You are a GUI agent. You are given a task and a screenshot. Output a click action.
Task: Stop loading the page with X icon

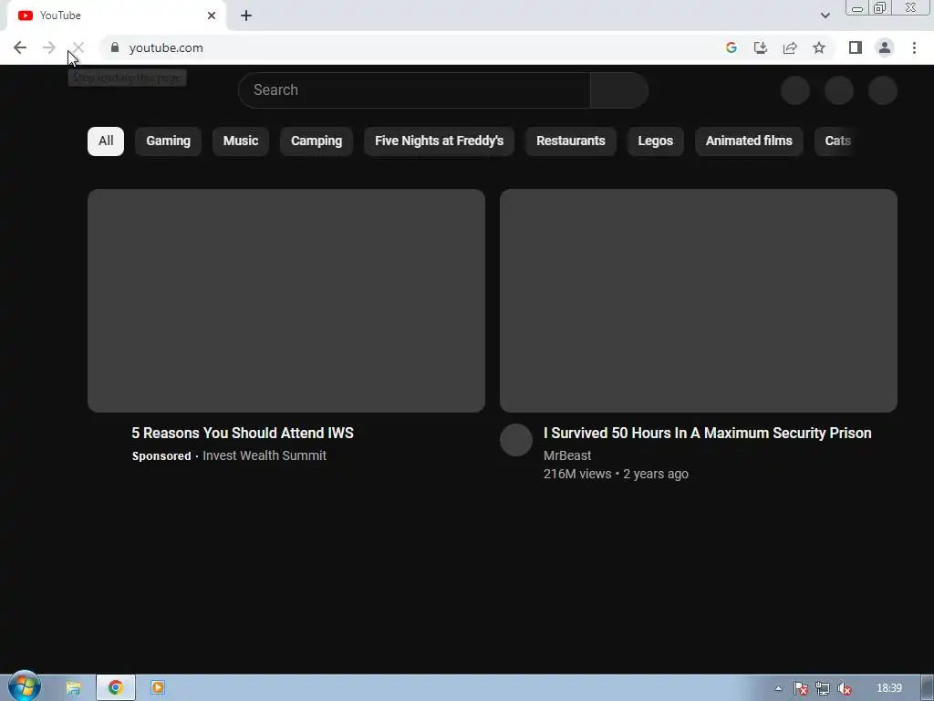[78, 47]
